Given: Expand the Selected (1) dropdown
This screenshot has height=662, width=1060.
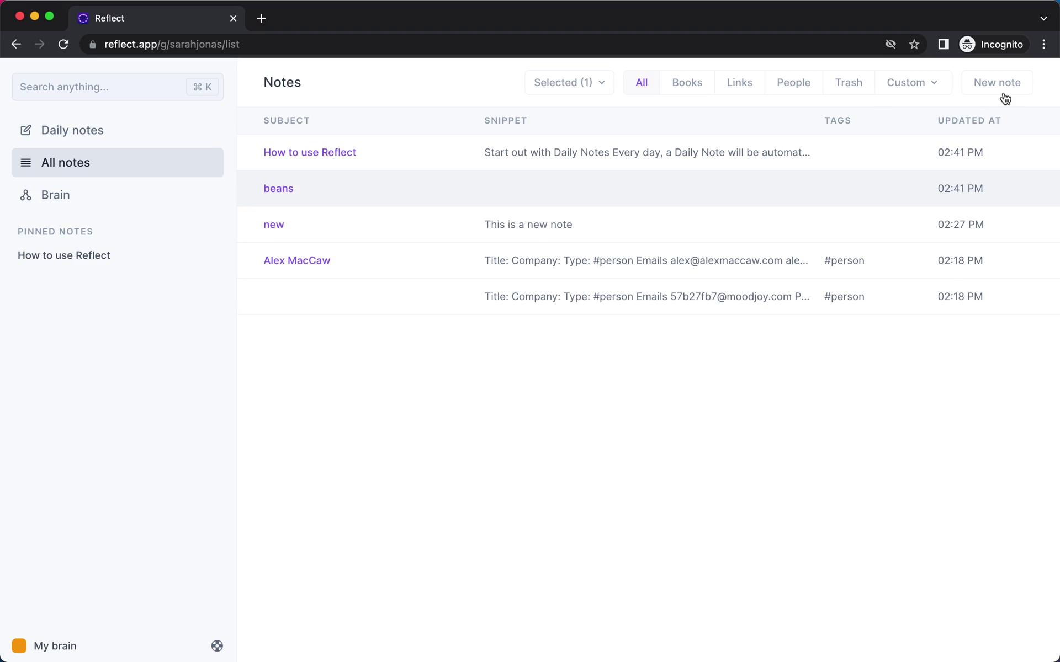Looking at the screenshot, I should tap(569, 82).
